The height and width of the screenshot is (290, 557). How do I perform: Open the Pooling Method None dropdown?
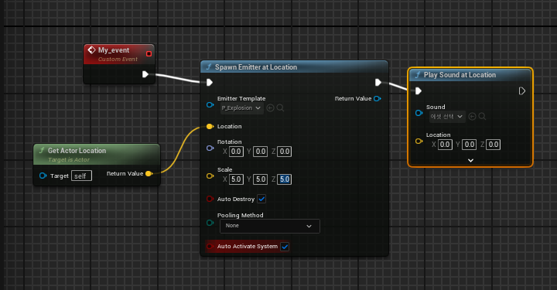click(x=270, y=226)
